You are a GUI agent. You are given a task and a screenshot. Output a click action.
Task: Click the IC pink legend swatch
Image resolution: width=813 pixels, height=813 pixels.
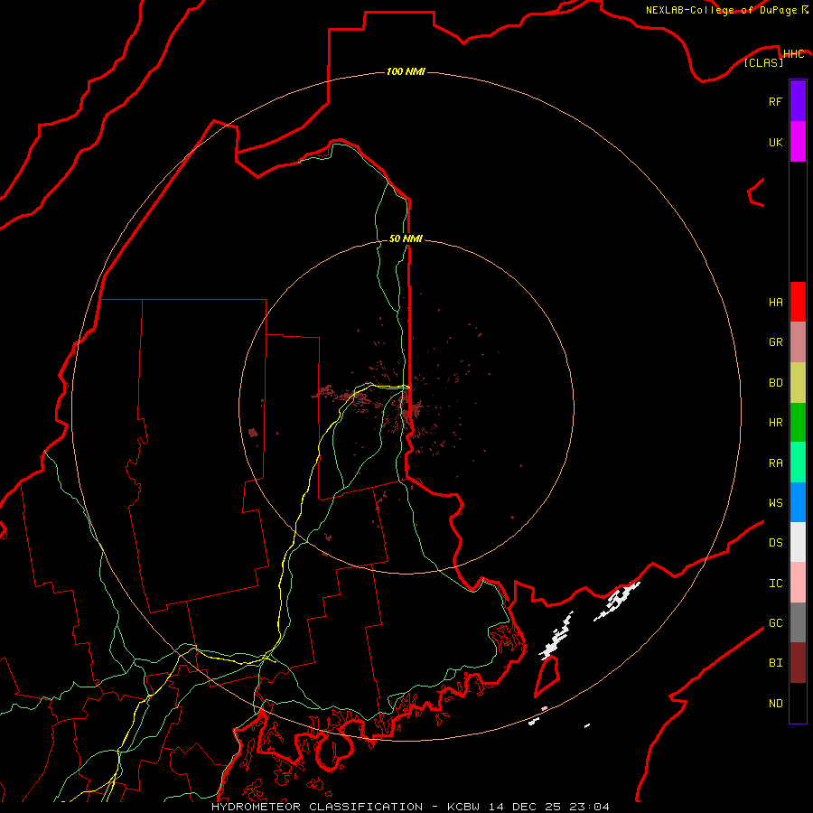point(798,583)
